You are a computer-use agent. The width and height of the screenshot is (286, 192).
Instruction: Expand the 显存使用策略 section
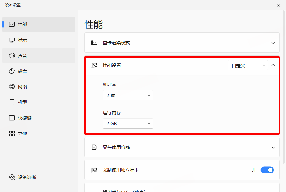pos(273,147)
